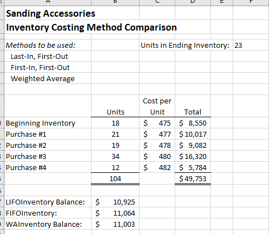
Task: Select LIFO balance value 10,925
Action: 115,202
